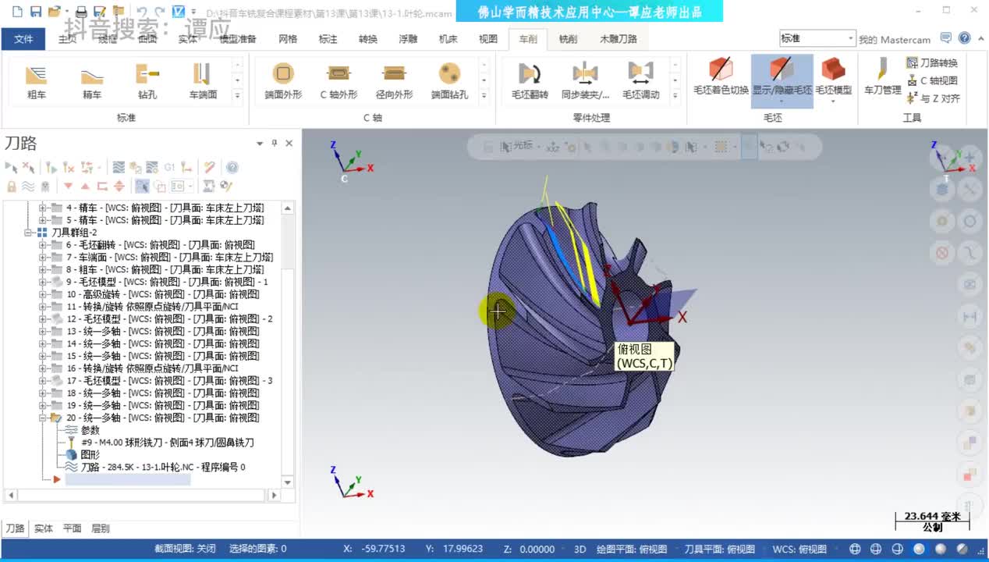This screenshot has height=562, width=989.
Task: Switch to the 层别 panel tab
Action: (100, 528)
